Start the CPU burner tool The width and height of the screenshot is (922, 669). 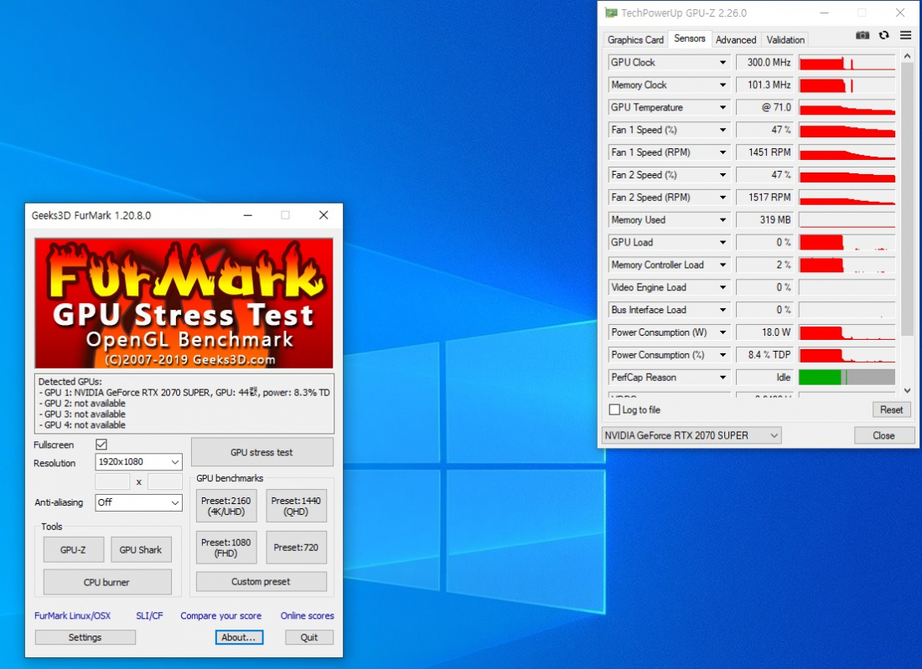coord(107,582)
